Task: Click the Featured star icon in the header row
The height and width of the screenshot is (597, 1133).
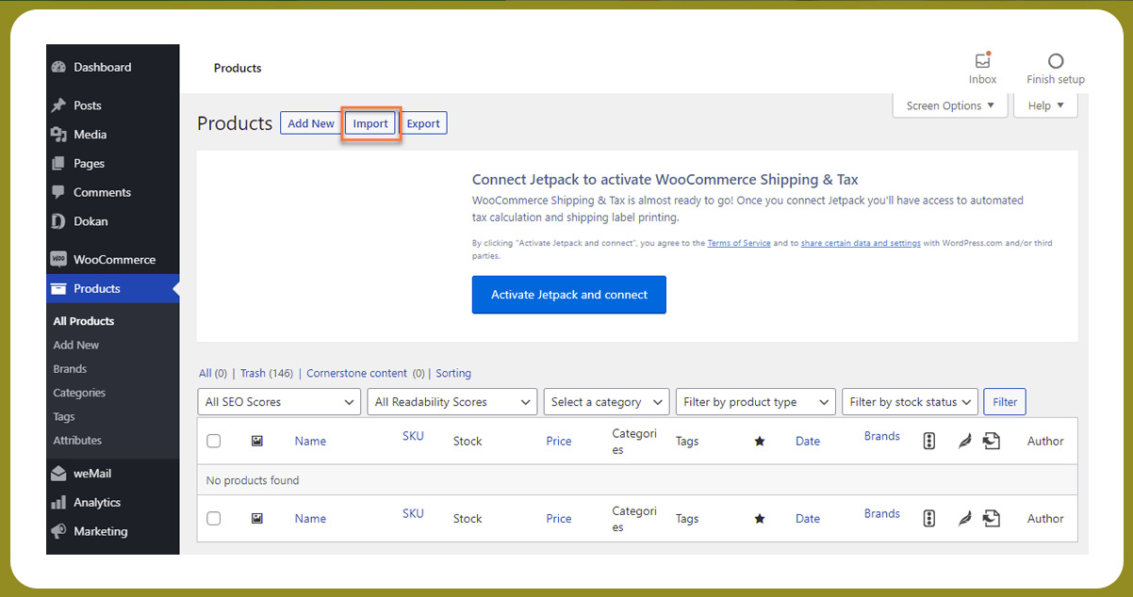Action: (x=760, y=441)
